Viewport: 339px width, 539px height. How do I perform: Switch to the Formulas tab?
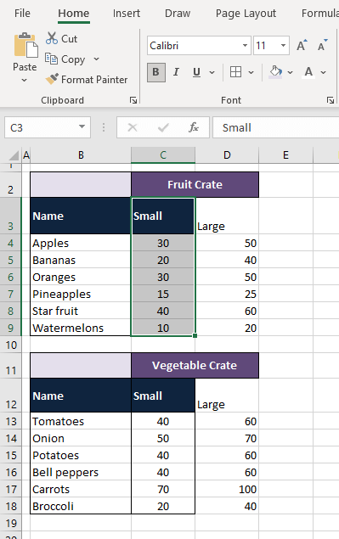[320, 14]
